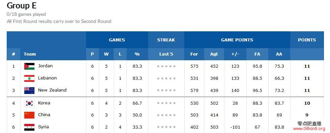The image size is (330, 133).
Task: Click the STREAK column group header
Action: tap(166, 40)
